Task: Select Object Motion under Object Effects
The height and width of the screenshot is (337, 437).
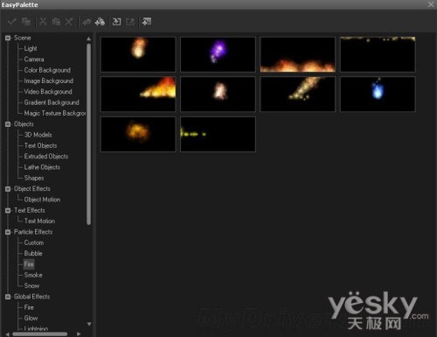Action: coord(42,200)
